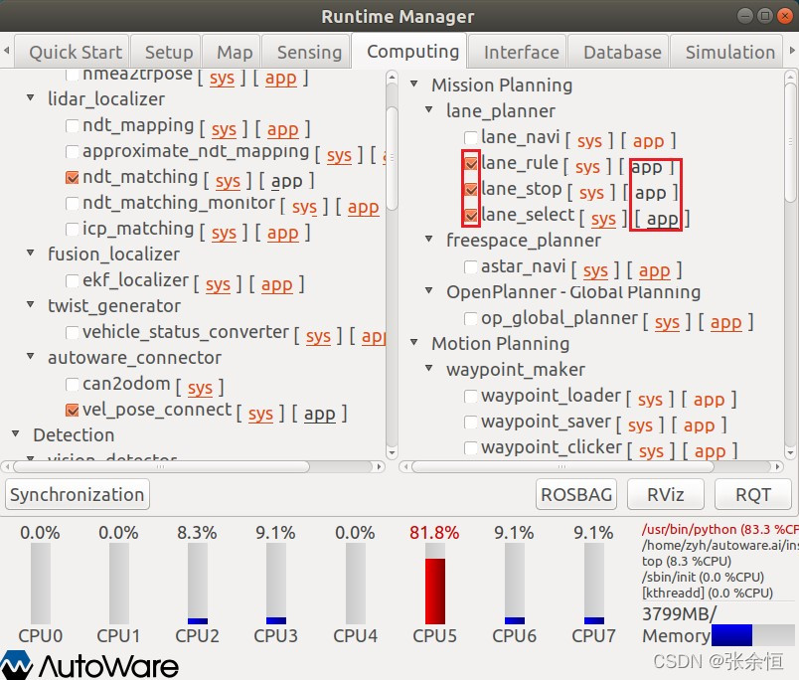The width and height of the screenshot is (799, 680).
Task: Open the app link for ndt_matching
Action: tap(287, 181)
